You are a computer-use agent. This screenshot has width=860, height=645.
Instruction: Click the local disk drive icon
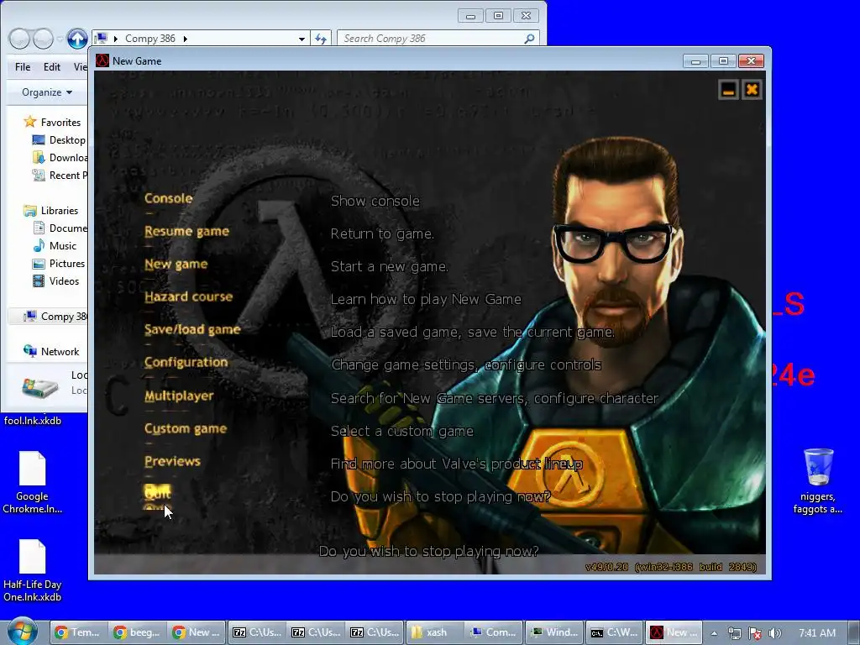click(x=39, y=387)
